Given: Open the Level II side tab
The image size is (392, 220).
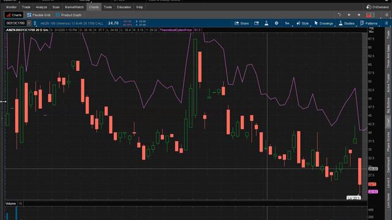Looking at the screenshot, I should point(388,183).
